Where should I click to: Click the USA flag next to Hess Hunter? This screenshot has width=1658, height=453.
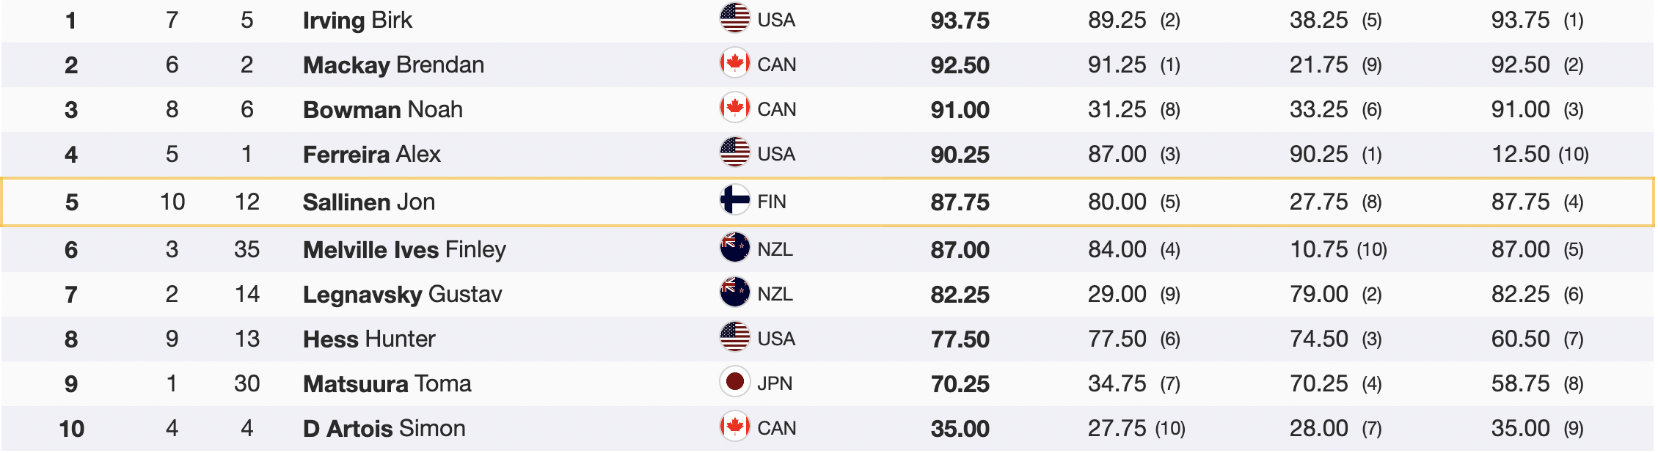[x=734, y=337]
